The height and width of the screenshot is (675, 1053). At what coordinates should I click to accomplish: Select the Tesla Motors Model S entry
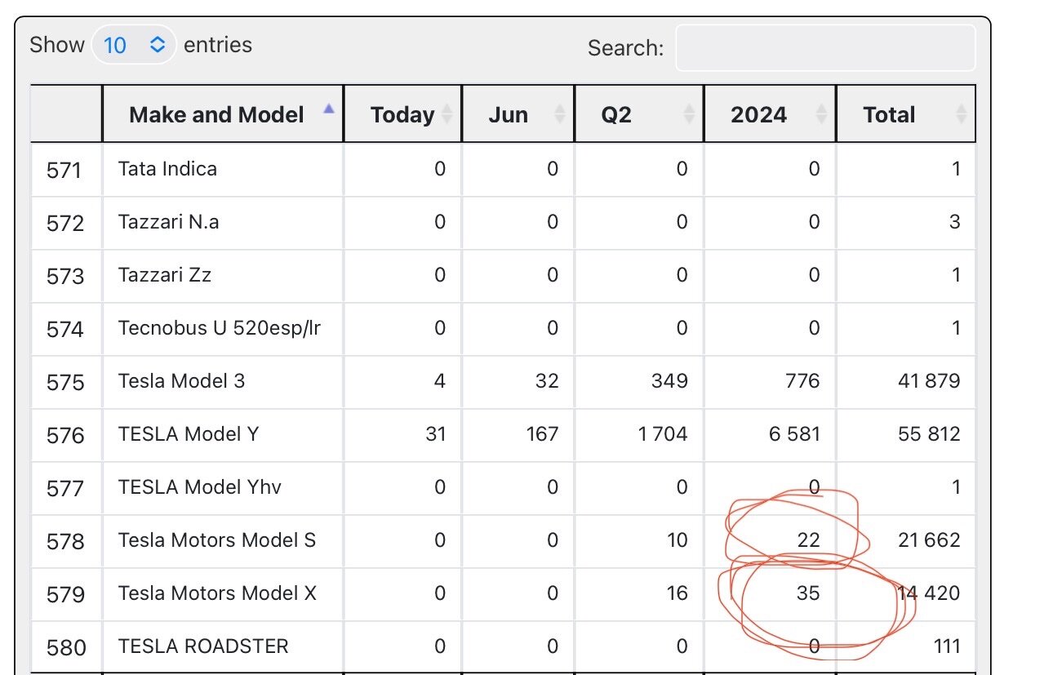[x=217, y=540]
